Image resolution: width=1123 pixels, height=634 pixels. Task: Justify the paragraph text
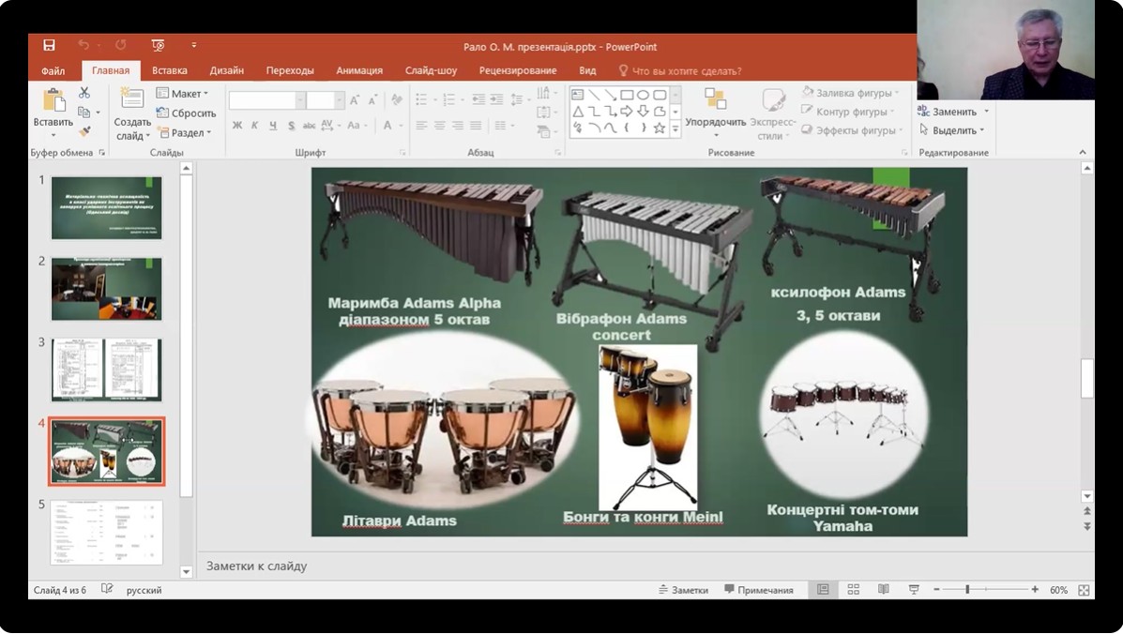coord(476,126)
